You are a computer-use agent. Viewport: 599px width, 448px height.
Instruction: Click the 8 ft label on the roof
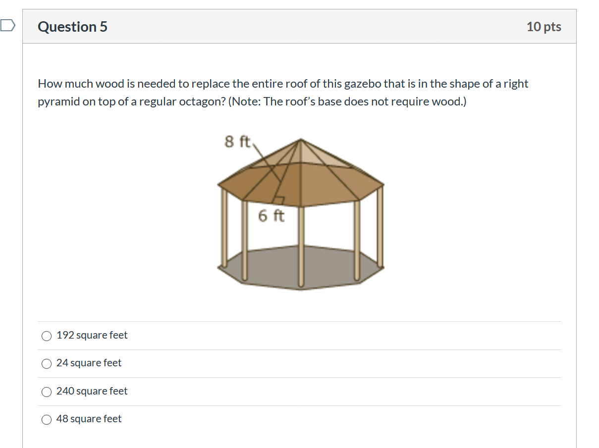tap(237, 142)
